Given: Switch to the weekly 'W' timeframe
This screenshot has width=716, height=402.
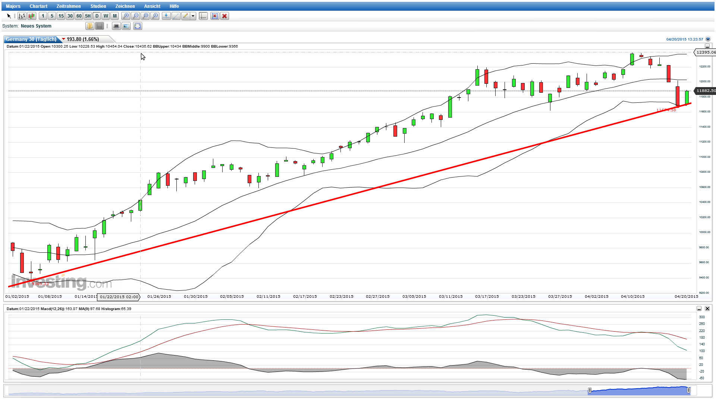Looking at the screenshot, I should pyautogui.click(x=106, y=16).
